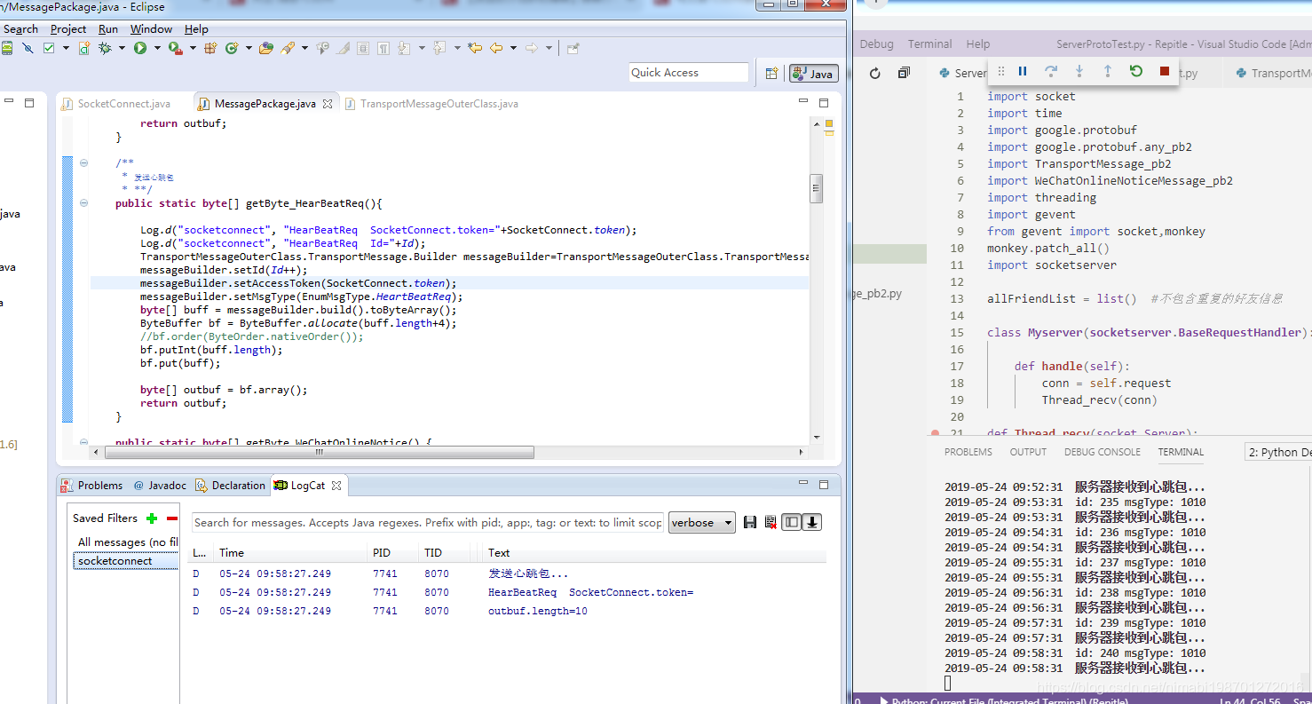Delete selected LogCat filter with red minus
Image resolution: width=1312 pixels, height=704 pixels.
[x=172, y=518]
